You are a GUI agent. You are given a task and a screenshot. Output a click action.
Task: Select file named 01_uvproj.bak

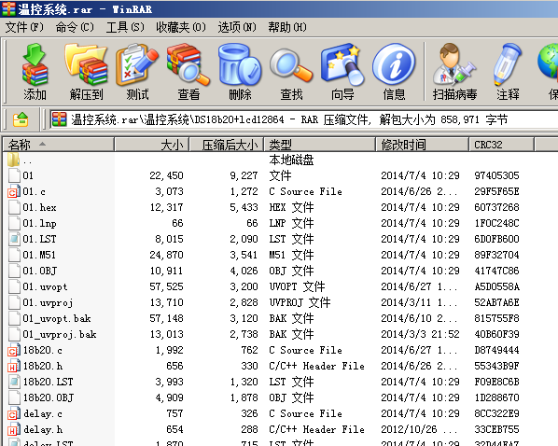pos(60,334)
